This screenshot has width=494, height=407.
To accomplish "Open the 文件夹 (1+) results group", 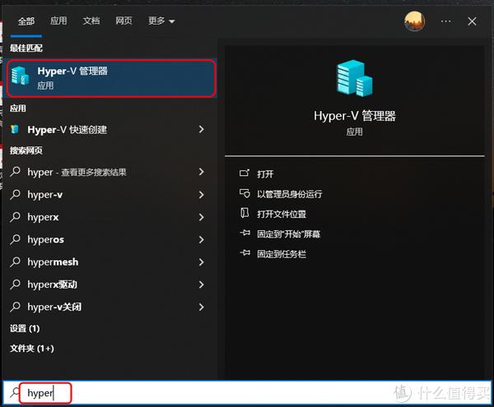I will [32, 349].
